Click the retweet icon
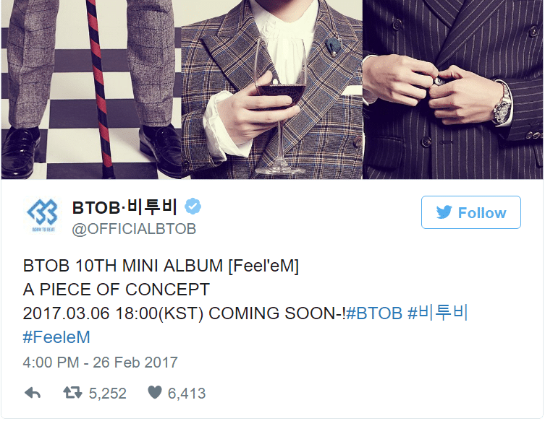This screenshot has height=421, width=545. (72, 393)
